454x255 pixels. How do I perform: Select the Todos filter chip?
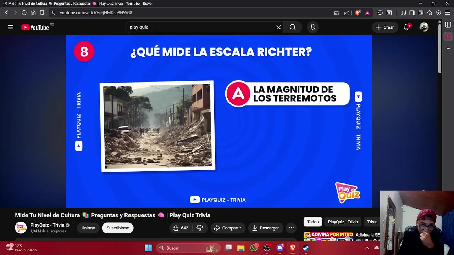click(x=313, y=222)
